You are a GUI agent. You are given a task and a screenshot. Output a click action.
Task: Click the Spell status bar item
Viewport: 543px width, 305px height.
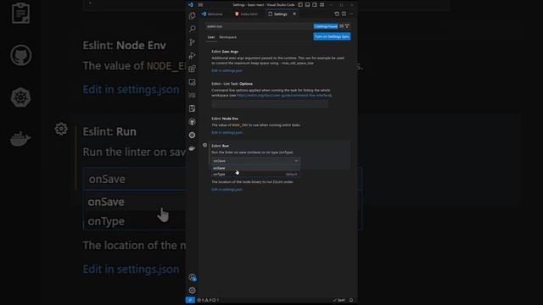coord(339,300)
